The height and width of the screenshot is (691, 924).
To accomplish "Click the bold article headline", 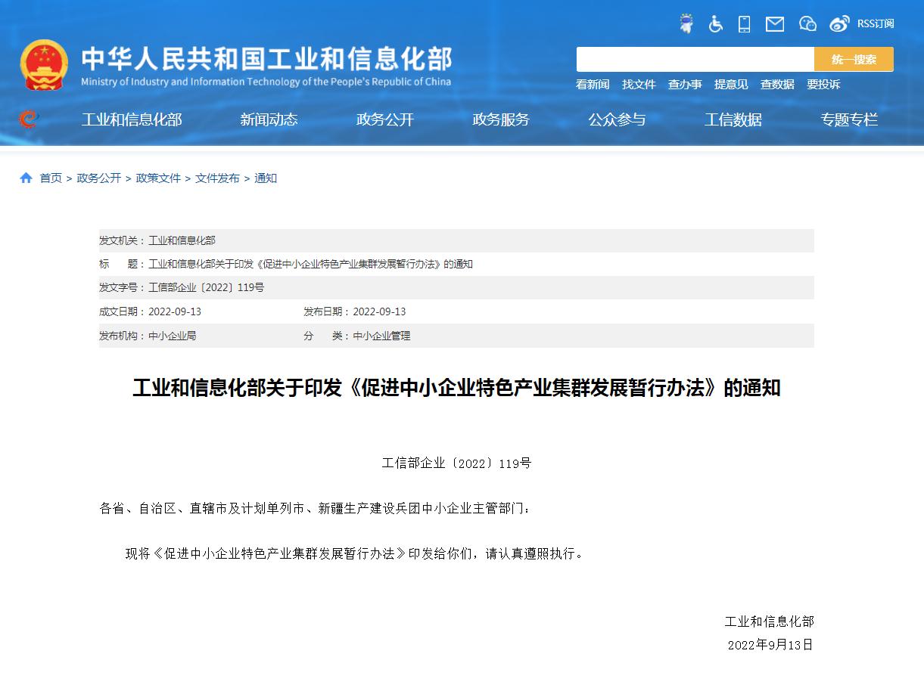I will (x=456, y=388).
